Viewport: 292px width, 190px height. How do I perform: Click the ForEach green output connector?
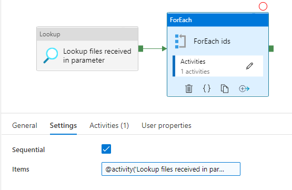coord(271,49)
